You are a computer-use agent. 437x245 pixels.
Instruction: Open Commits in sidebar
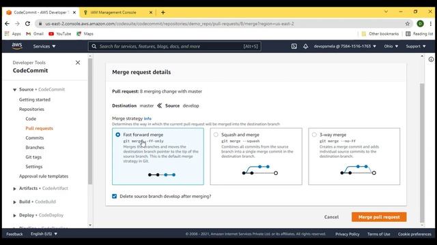pos(35,137)
